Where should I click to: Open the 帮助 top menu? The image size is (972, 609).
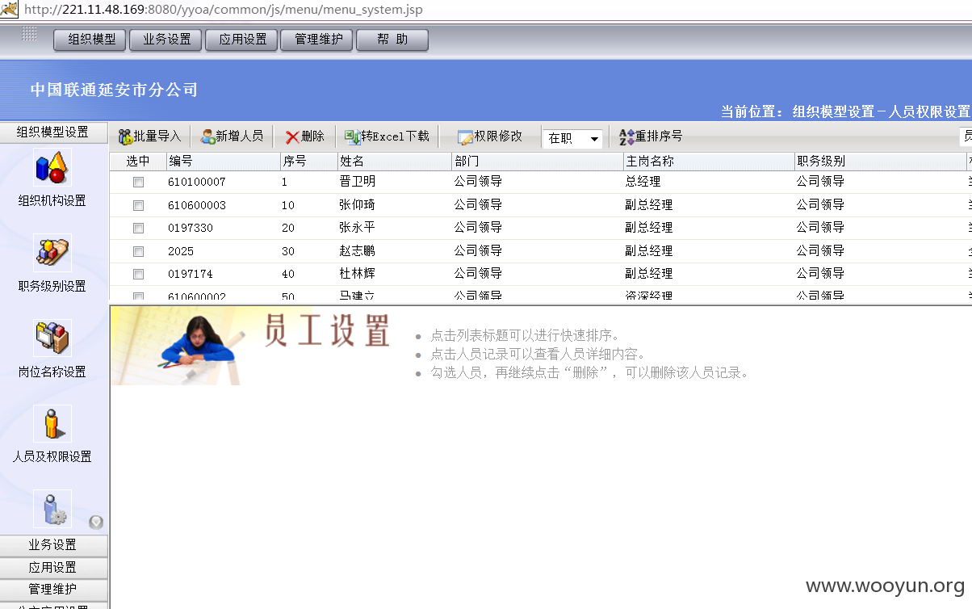coord(392,40)
